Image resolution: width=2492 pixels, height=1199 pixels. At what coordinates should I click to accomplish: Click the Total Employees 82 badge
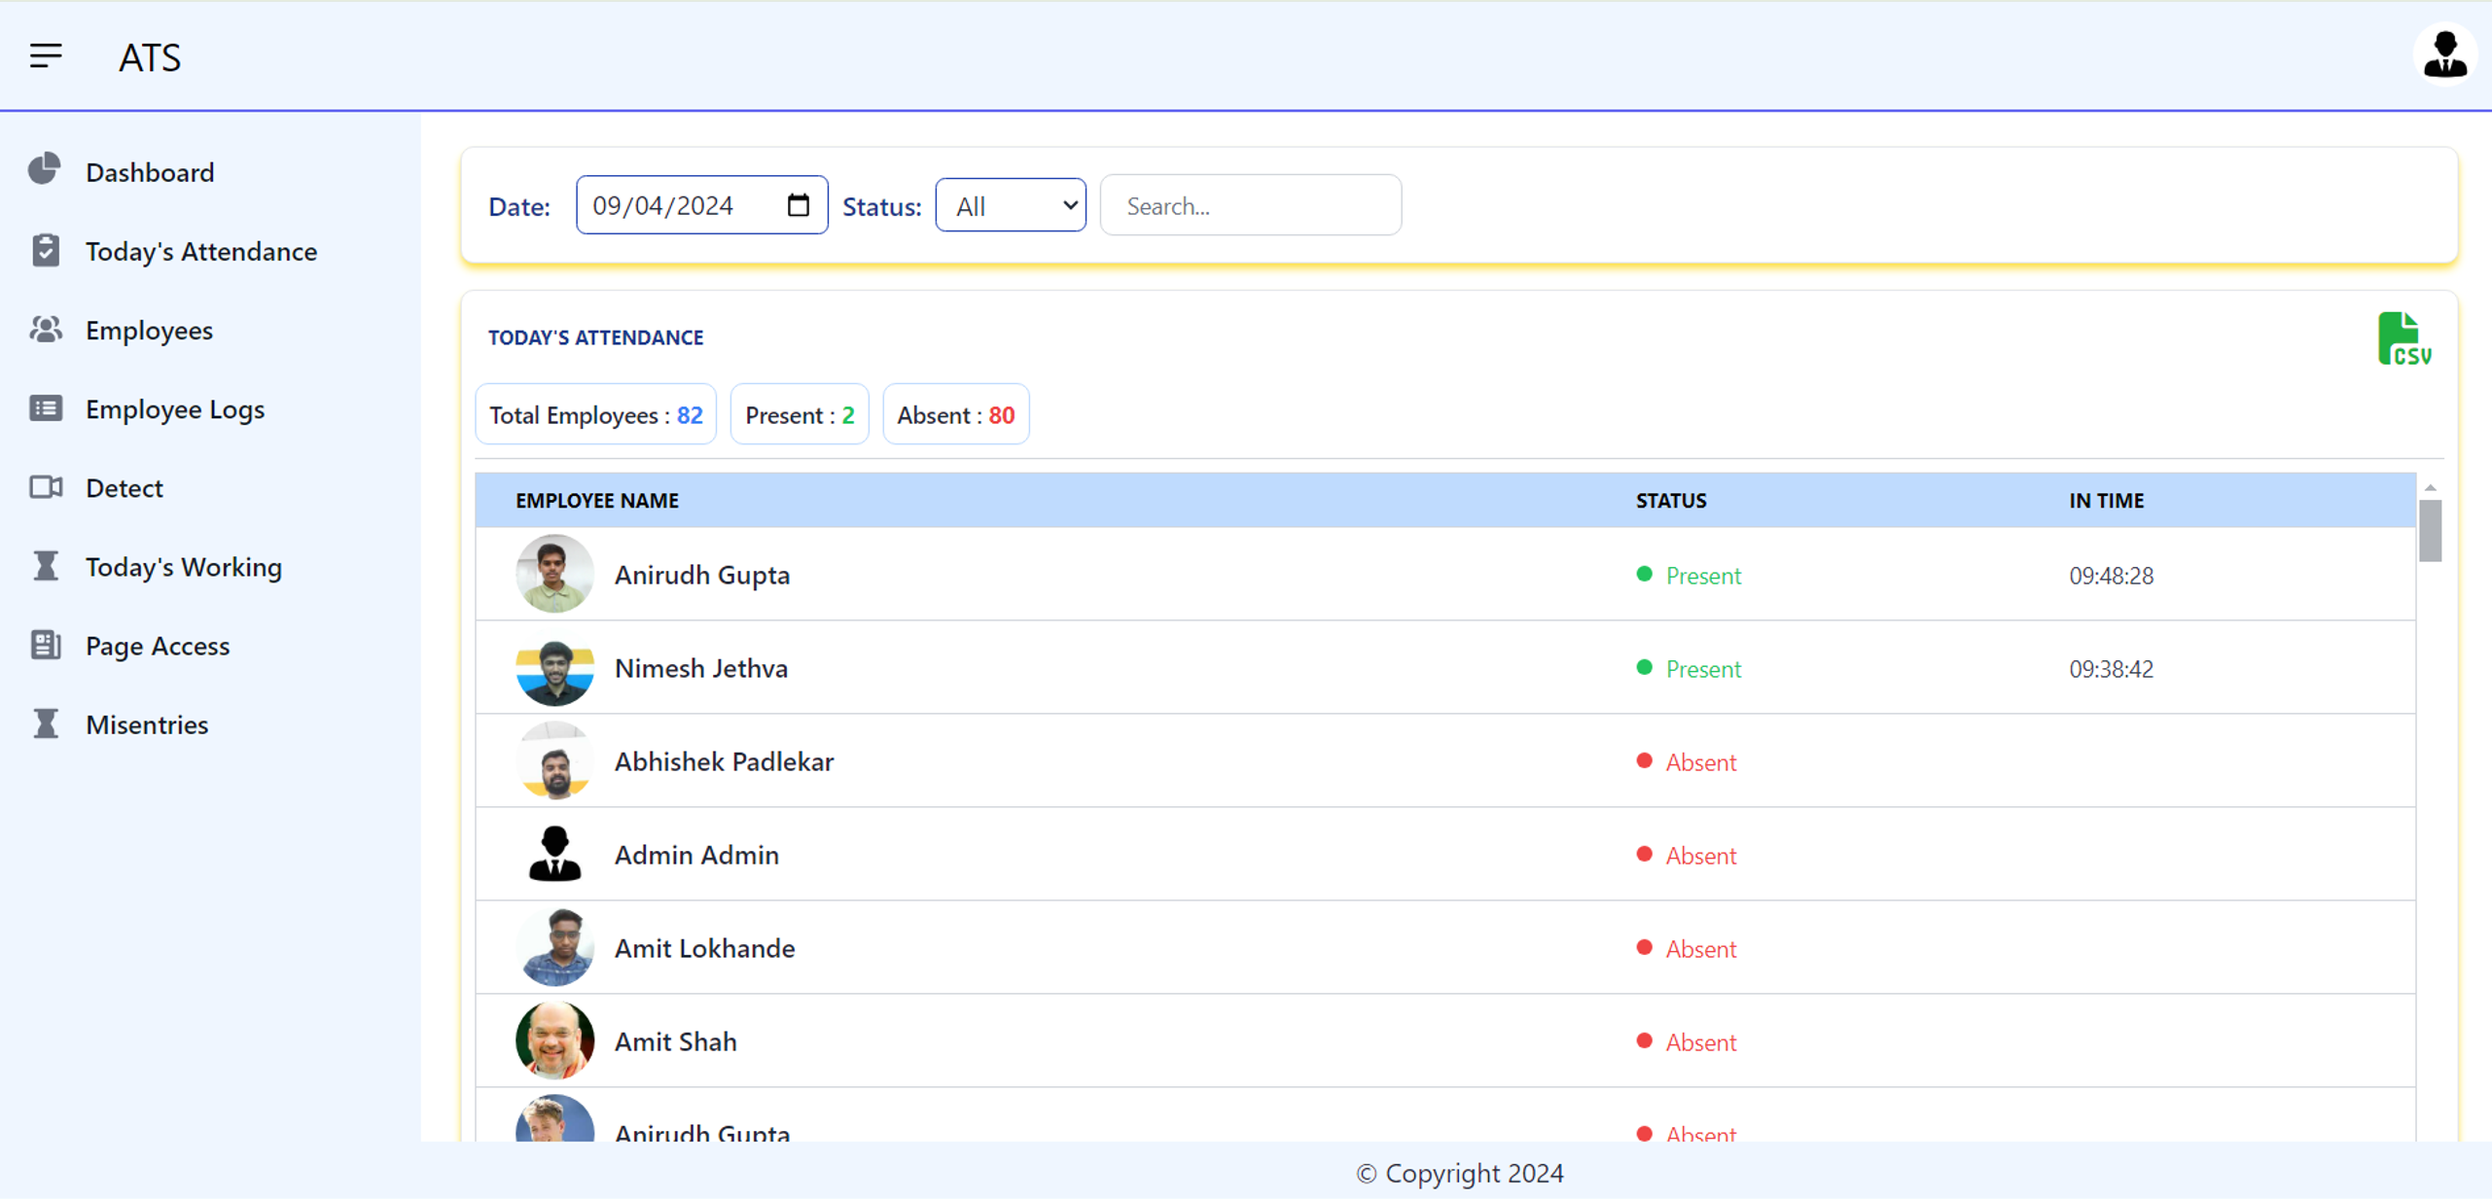coord(595,415)
